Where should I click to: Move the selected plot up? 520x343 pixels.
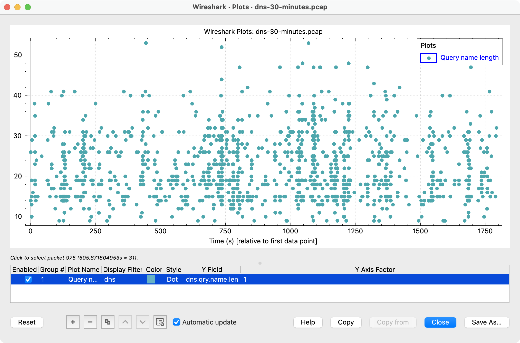[x=125, y=322]
